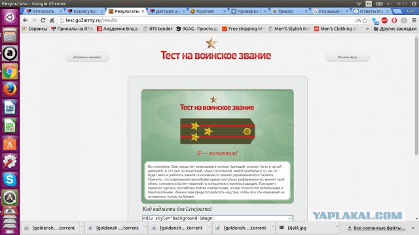The height and width of the screenshot is (235, 419).
Task: Open LibreOffice Calc launcher icon
Action: click(x=10, y=125)
